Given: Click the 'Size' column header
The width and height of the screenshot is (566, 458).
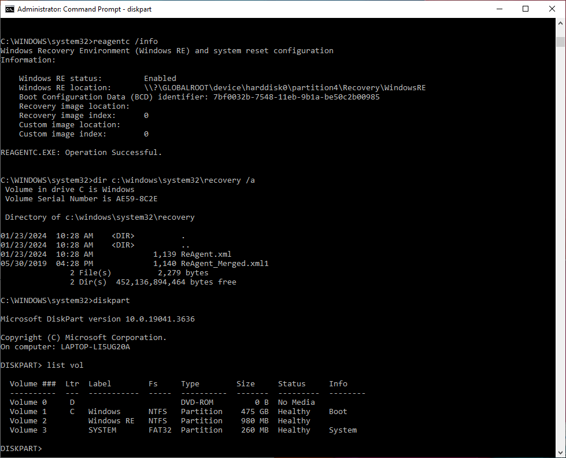Looking at the screenshot, I should 246,383.
